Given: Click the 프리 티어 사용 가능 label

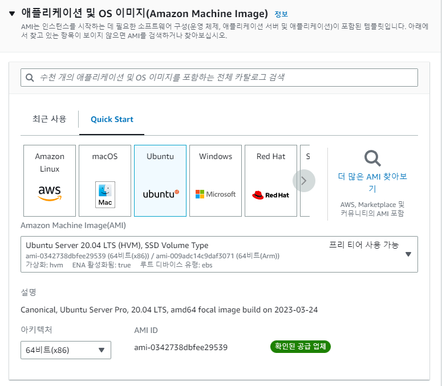Looking at the screenshot, I should 364,245.
